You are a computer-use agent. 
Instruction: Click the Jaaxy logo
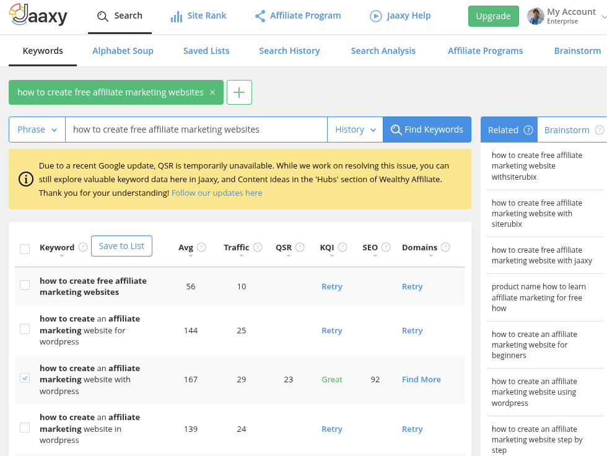[x=38, y=15]
